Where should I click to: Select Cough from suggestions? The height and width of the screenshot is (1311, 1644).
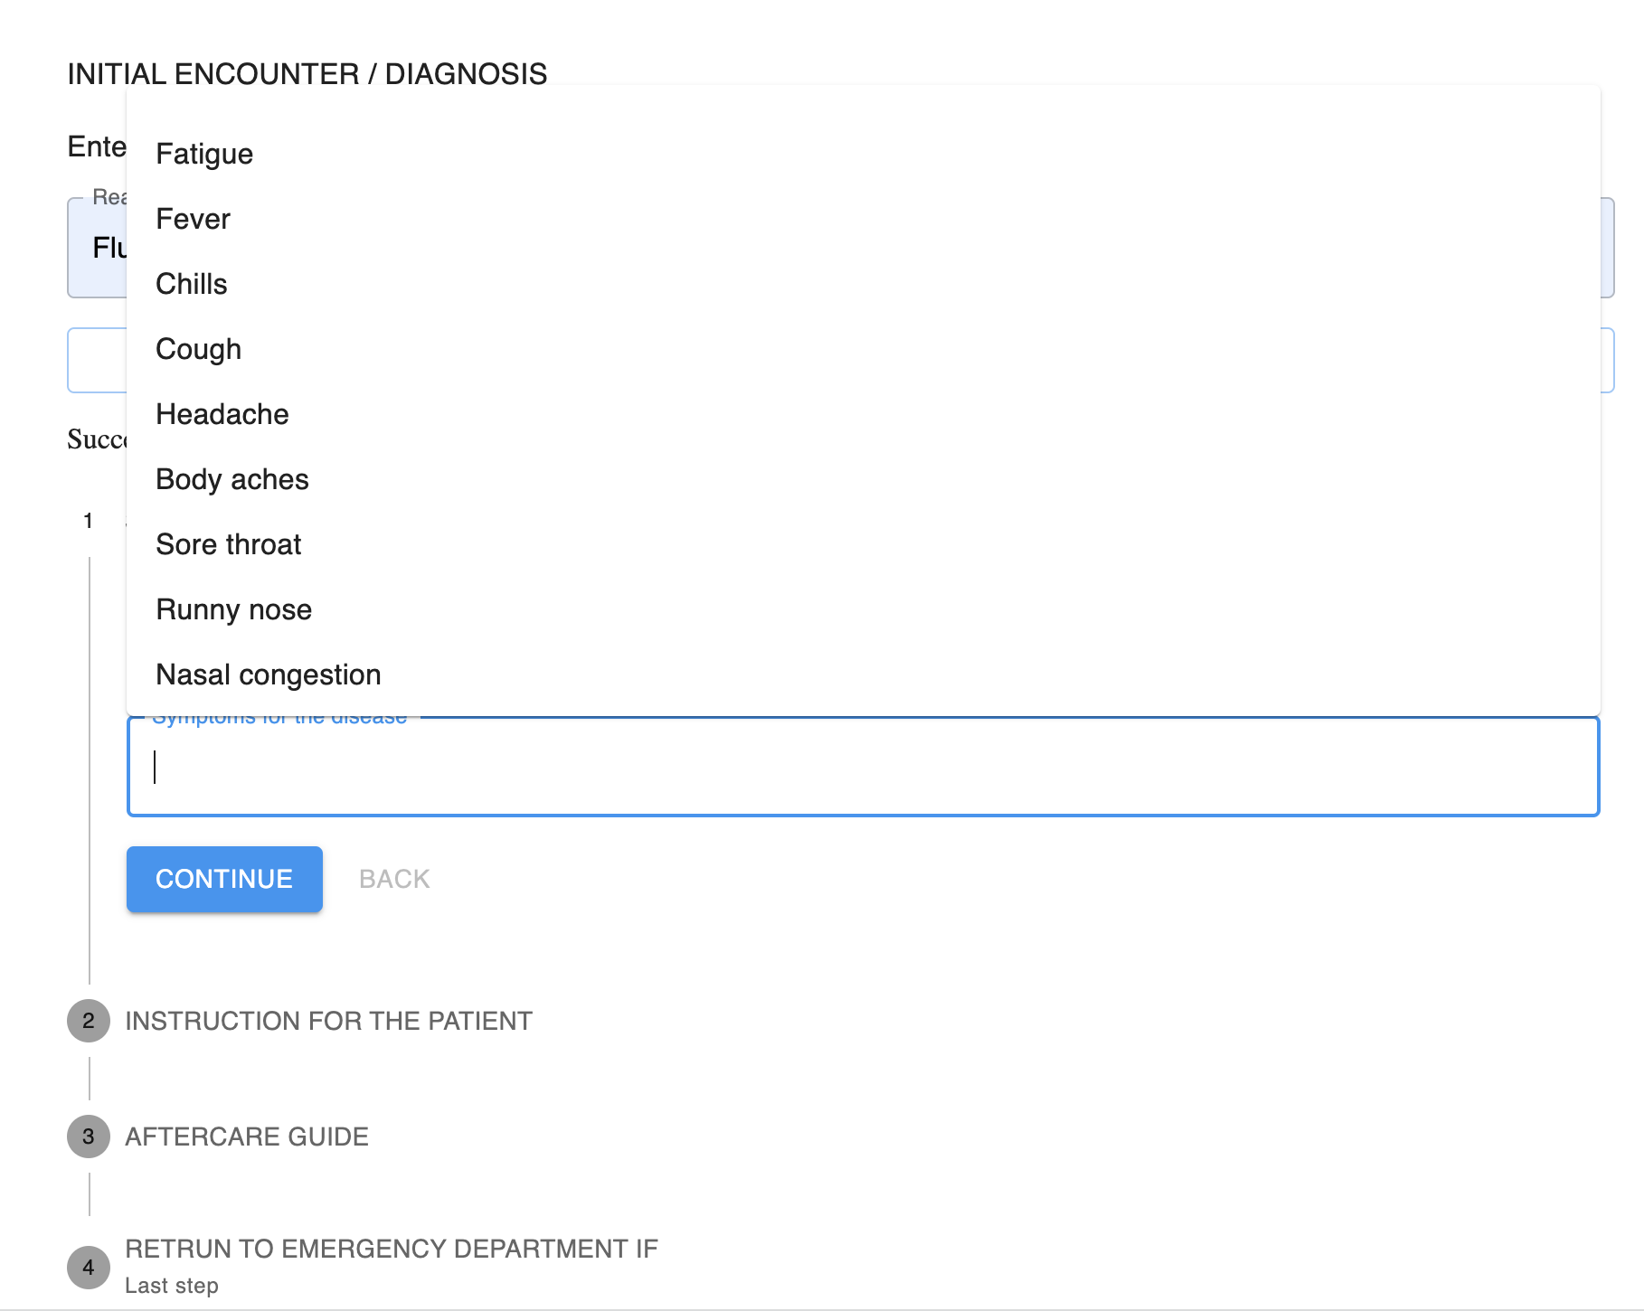tap(864, 349)
